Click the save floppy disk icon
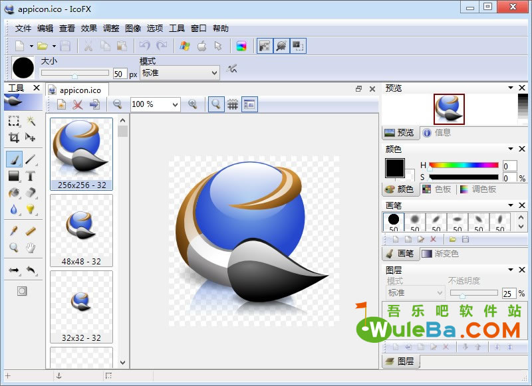The image size is (532, 386). [x=65, y=46]
